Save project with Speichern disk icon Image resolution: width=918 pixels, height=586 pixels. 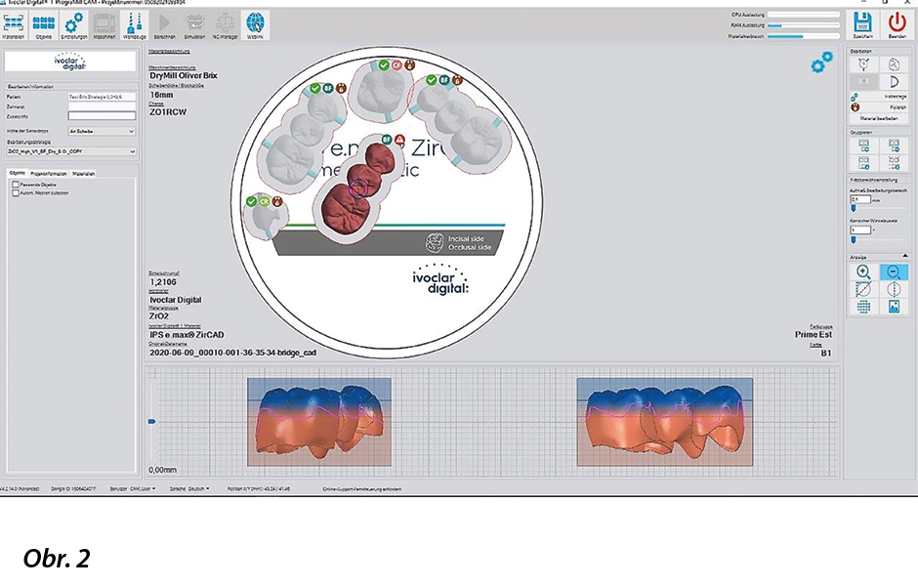click(x=863, y=25)
